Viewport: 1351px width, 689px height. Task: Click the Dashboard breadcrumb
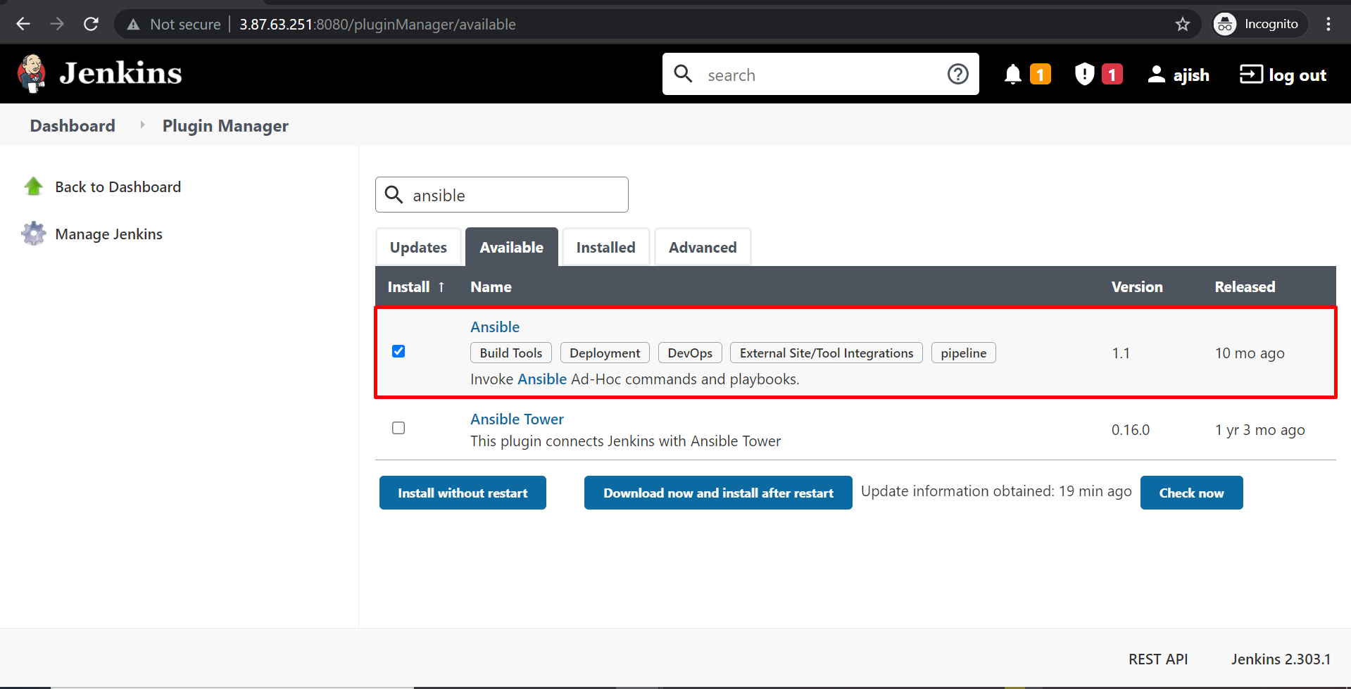pyautogui.click(x=73, y=125)
